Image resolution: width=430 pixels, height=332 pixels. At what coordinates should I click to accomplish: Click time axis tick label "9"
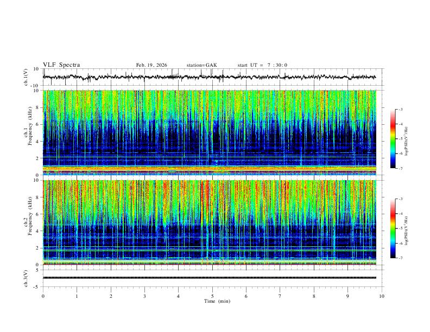tap(347, 296)
